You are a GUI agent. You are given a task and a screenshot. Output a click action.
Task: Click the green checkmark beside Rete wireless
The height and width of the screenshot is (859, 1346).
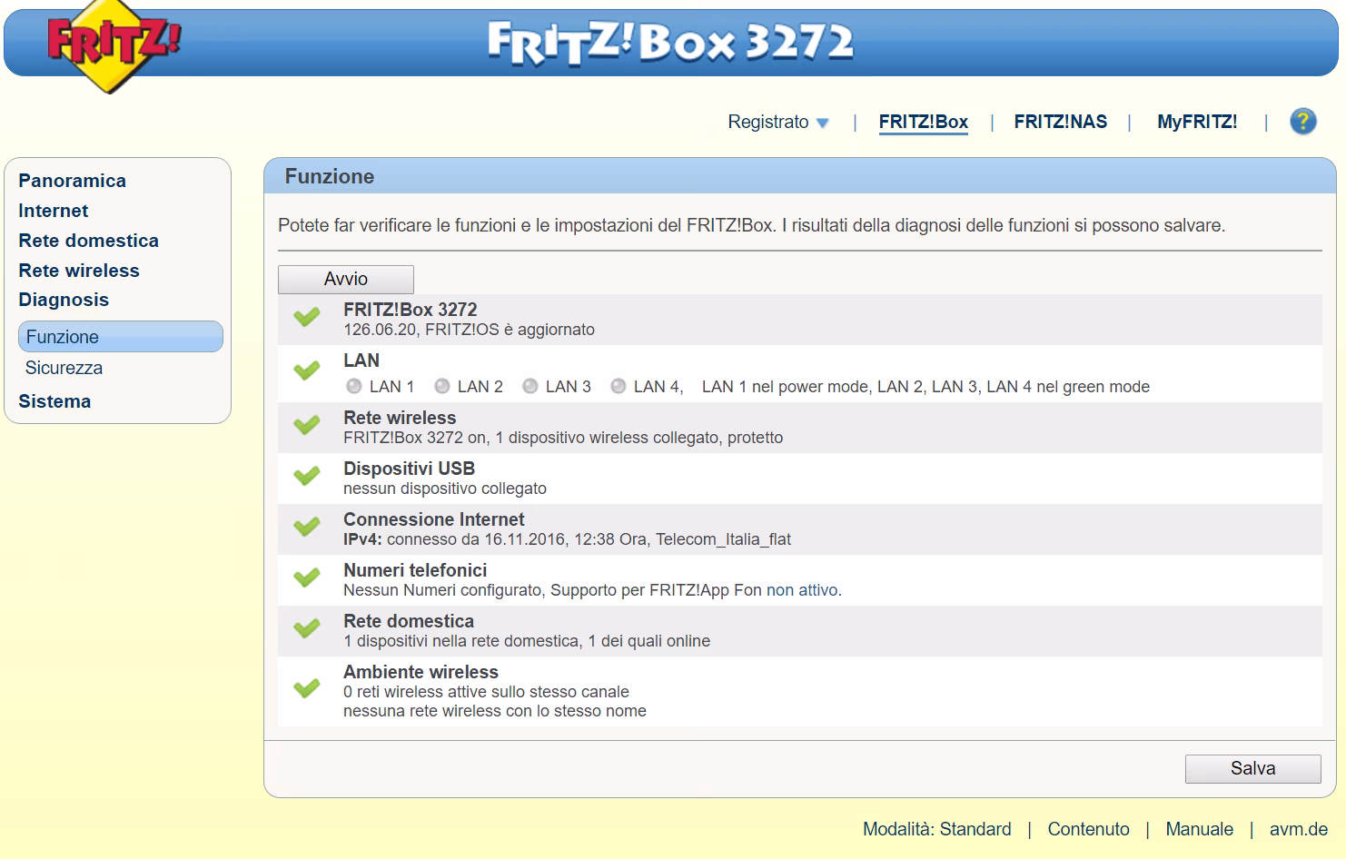tap(307, 425)
